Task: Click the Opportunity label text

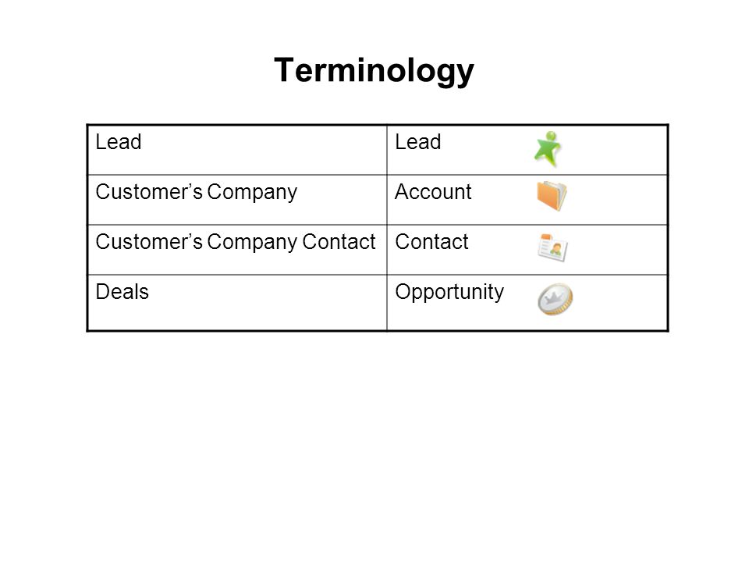Action: point(449,293)
